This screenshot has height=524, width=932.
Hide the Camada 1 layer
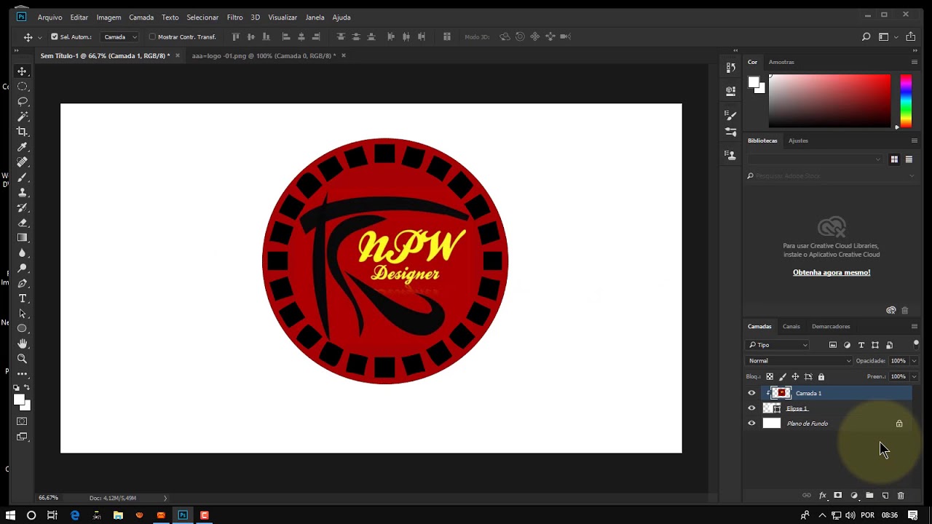coord(751,393)
